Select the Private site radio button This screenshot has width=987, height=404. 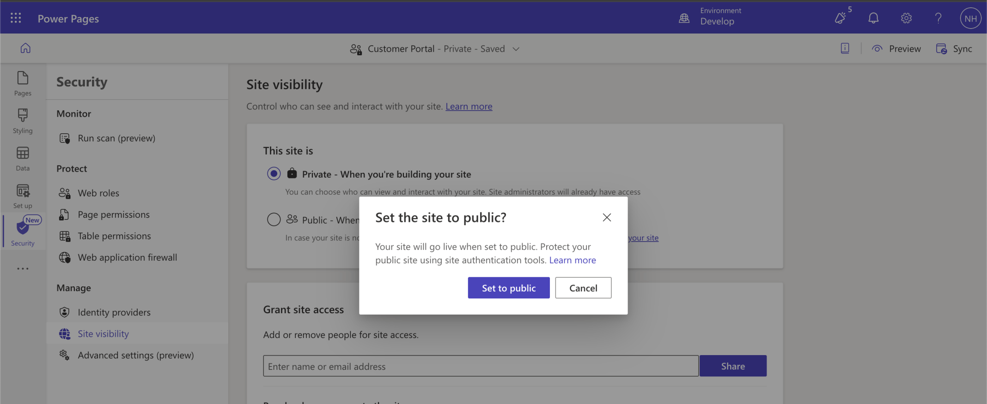pyautogui.click(x=274, y=174)
